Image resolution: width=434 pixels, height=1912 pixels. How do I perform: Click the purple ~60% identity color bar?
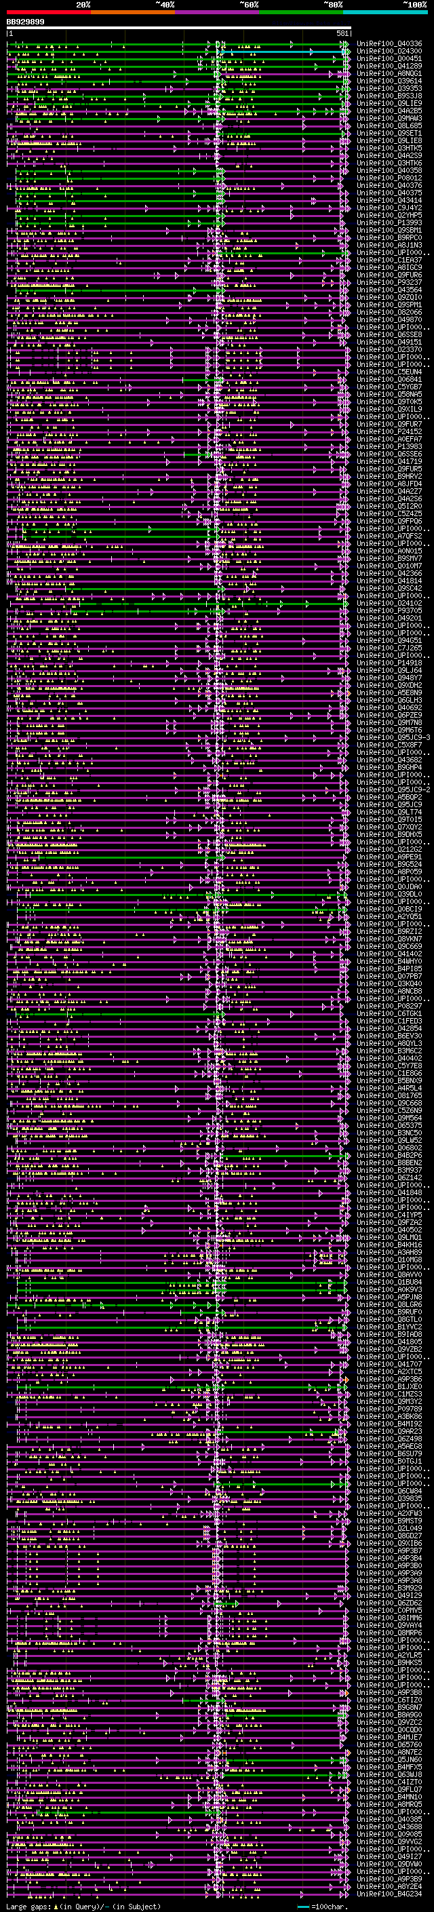(x=218, y=12)
